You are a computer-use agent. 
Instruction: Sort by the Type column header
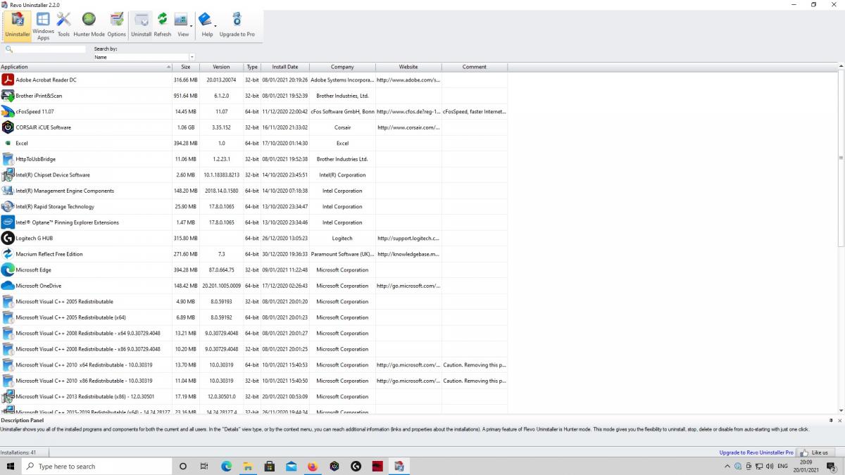[x=252, y=67]
